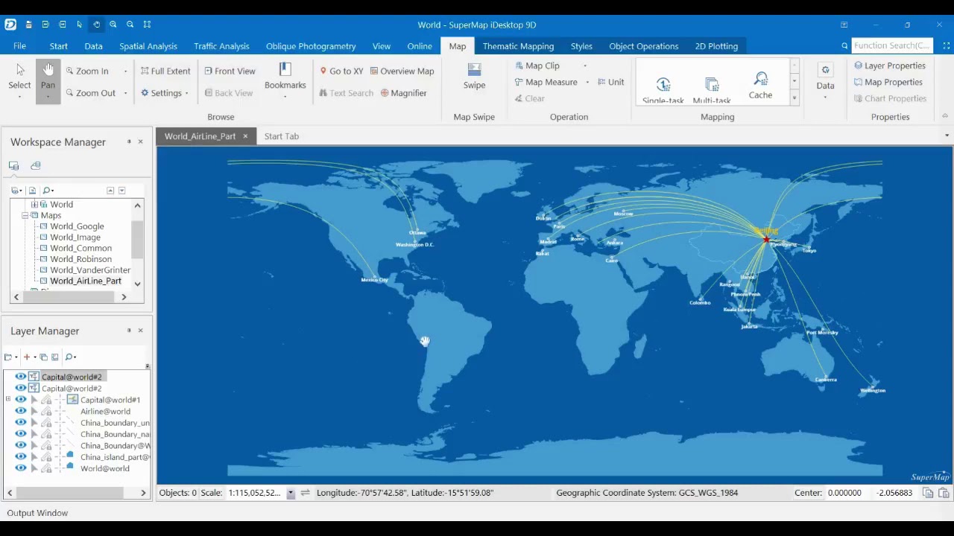Screen dimensions: 954x536
Task: Open the Map Measure dropdown
Action: click(587, 82)
